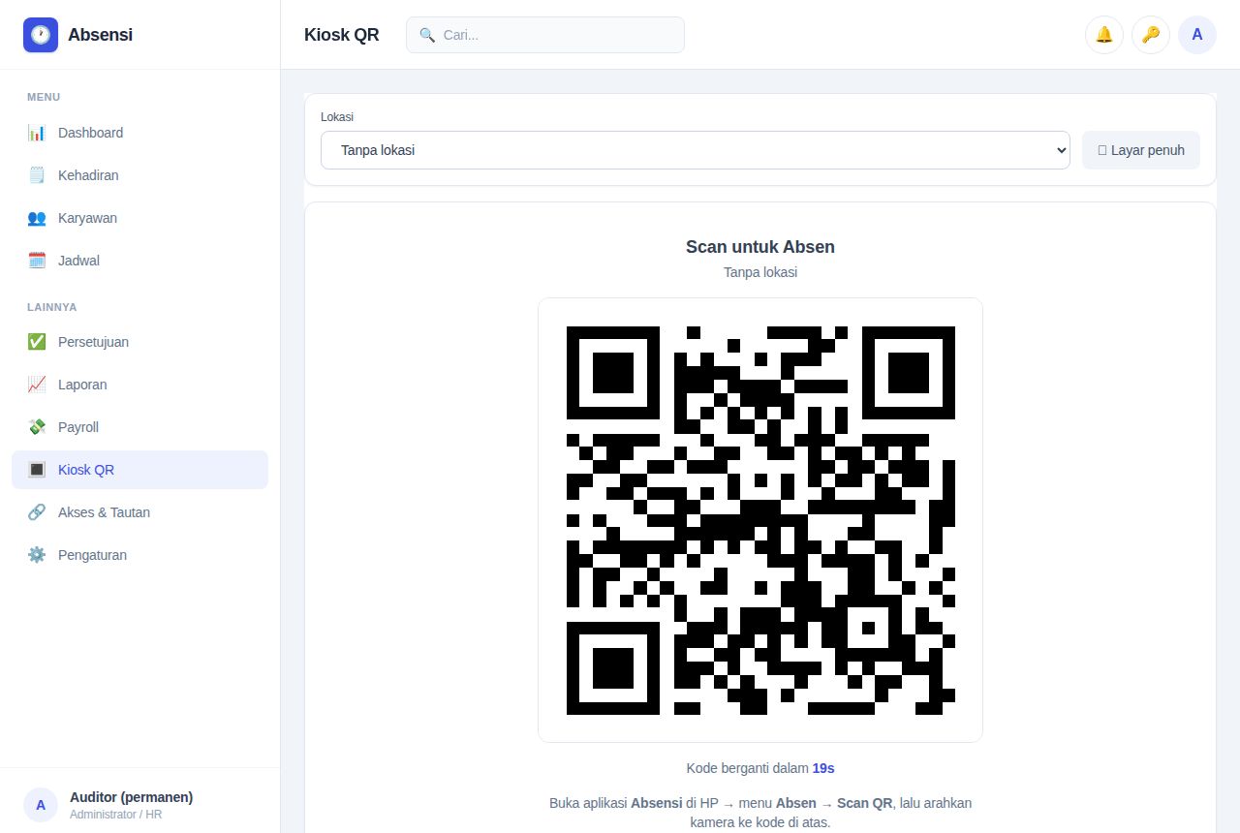
Task: Open the Persetujuan menu label
Action: 93,342
